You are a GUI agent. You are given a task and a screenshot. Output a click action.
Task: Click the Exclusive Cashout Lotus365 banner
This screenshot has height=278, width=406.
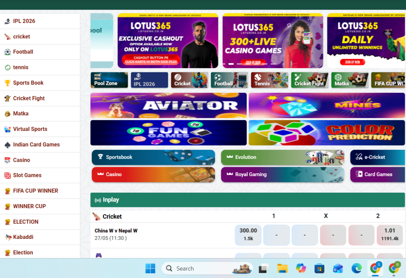tap(168, 41)
